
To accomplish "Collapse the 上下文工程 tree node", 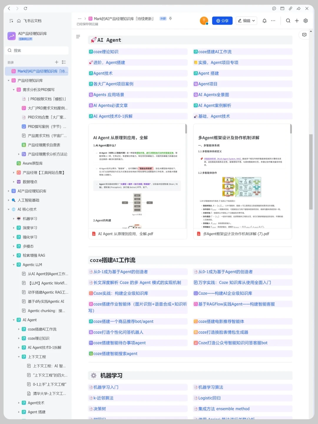I will [19, 357].
